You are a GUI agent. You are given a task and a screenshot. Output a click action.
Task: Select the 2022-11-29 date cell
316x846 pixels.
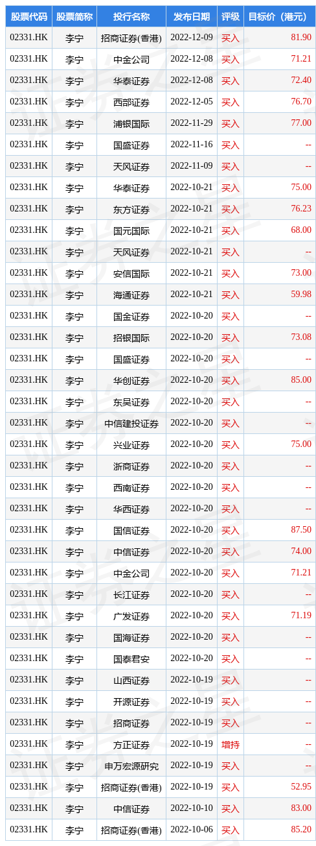pos(191,123)
